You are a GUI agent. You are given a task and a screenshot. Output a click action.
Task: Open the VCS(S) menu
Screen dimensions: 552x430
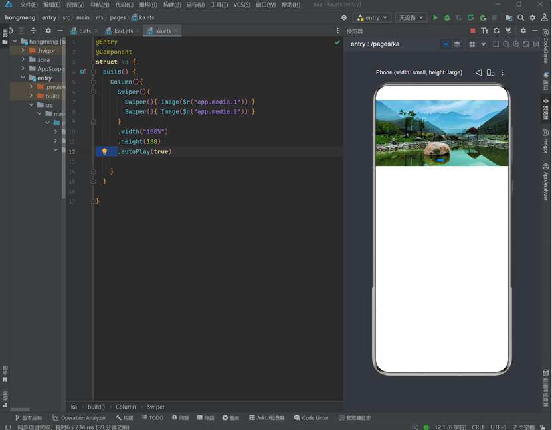pos(242,5)
